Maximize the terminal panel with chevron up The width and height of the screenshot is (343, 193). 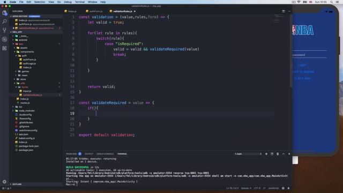(x=284, y=154)
